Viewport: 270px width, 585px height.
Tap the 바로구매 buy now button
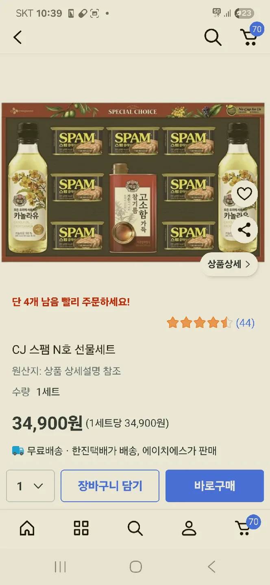[215, 486]
